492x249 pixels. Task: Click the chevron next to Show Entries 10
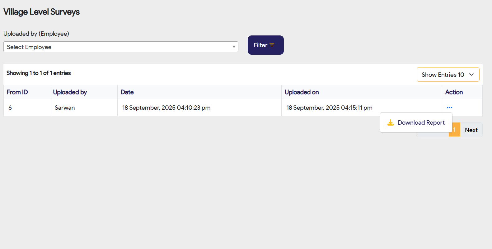(x=471, y=75)
